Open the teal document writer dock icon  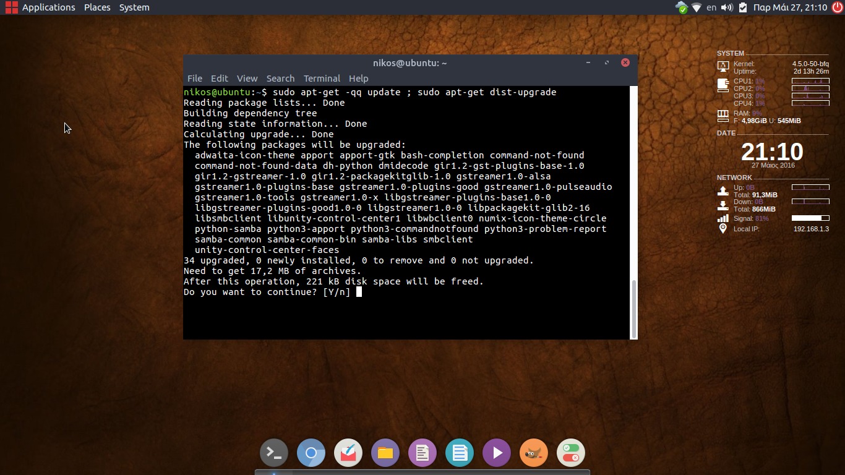pyautogui.click(x=460, y=453)
